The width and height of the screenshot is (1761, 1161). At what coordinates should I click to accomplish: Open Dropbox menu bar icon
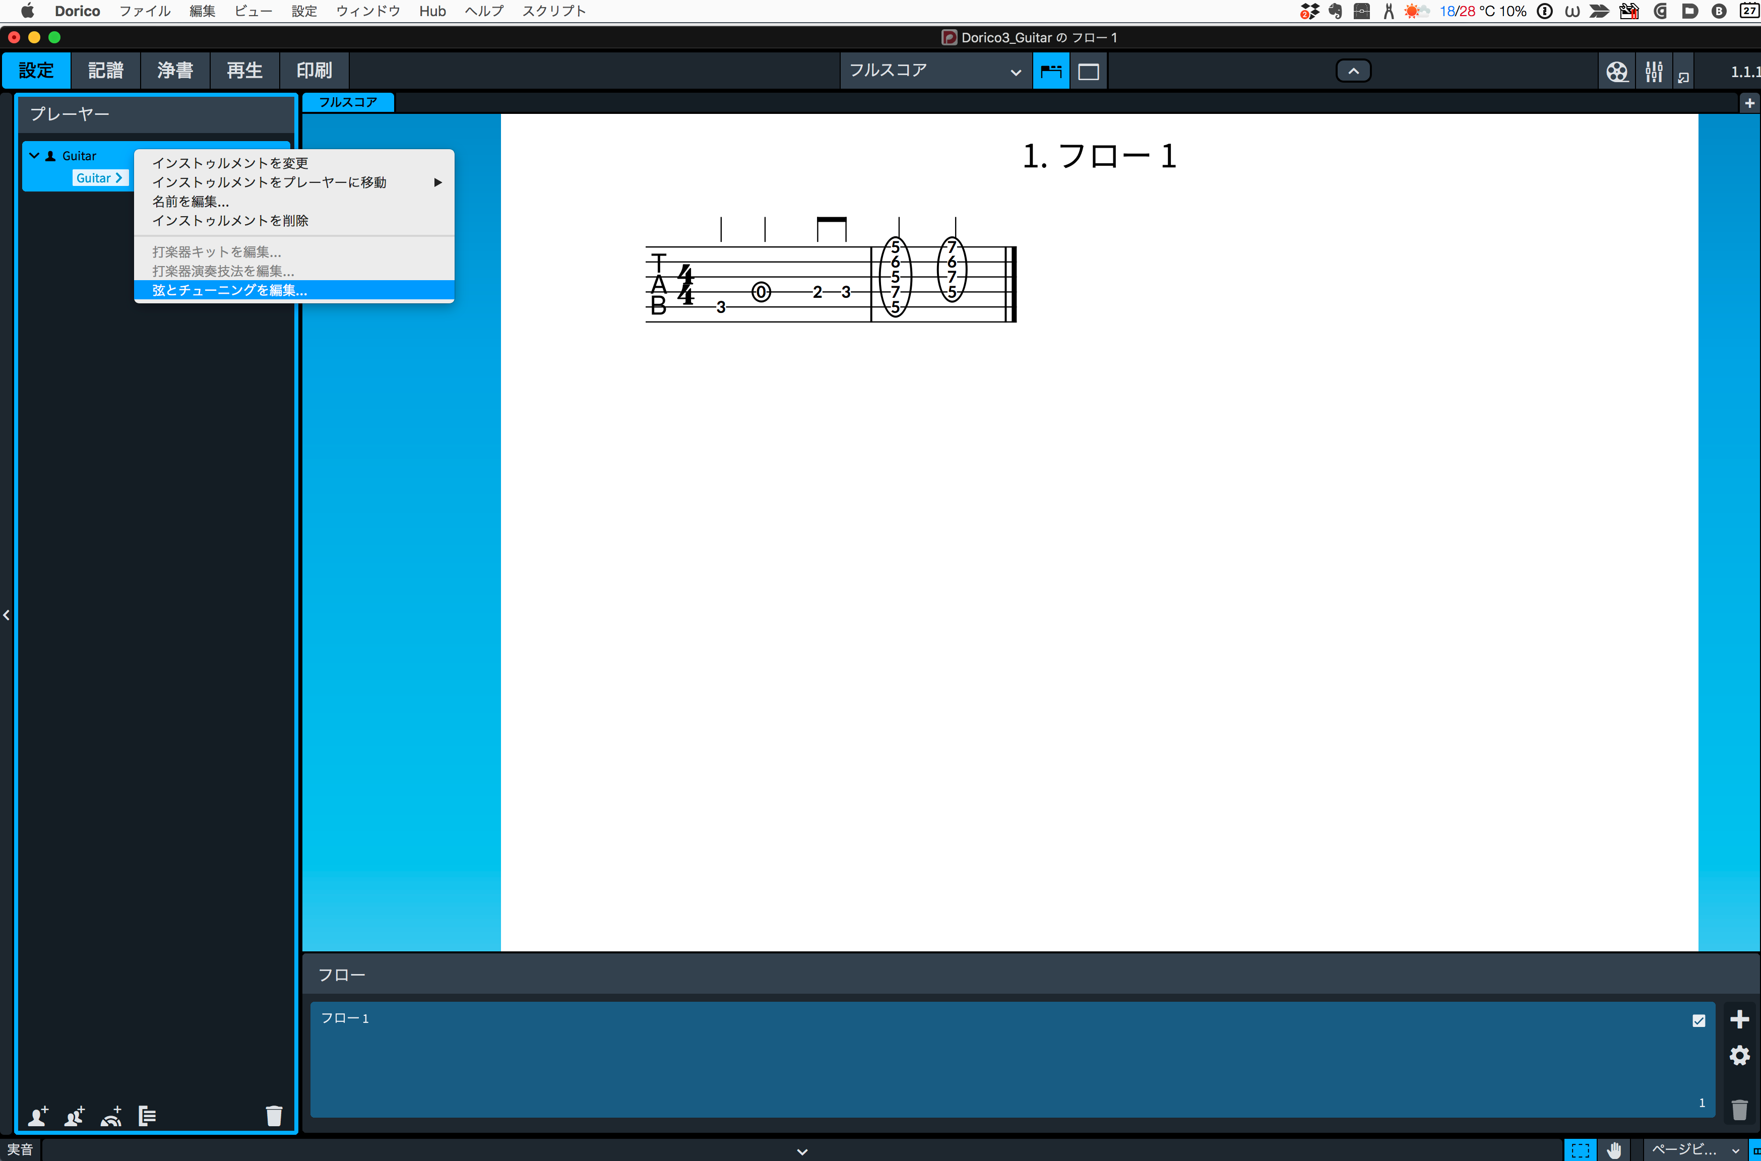[1309, 11]
